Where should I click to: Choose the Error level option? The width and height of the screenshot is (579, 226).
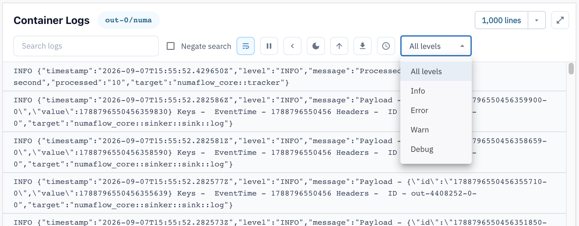tap(436, 110)
